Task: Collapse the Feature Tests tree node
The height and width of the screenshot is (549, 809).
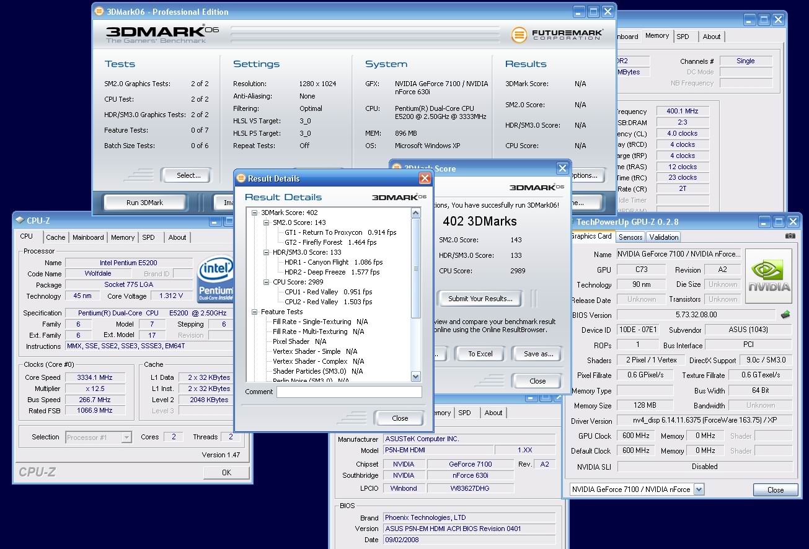Action: pyautogui.click(x=255, y=312)
